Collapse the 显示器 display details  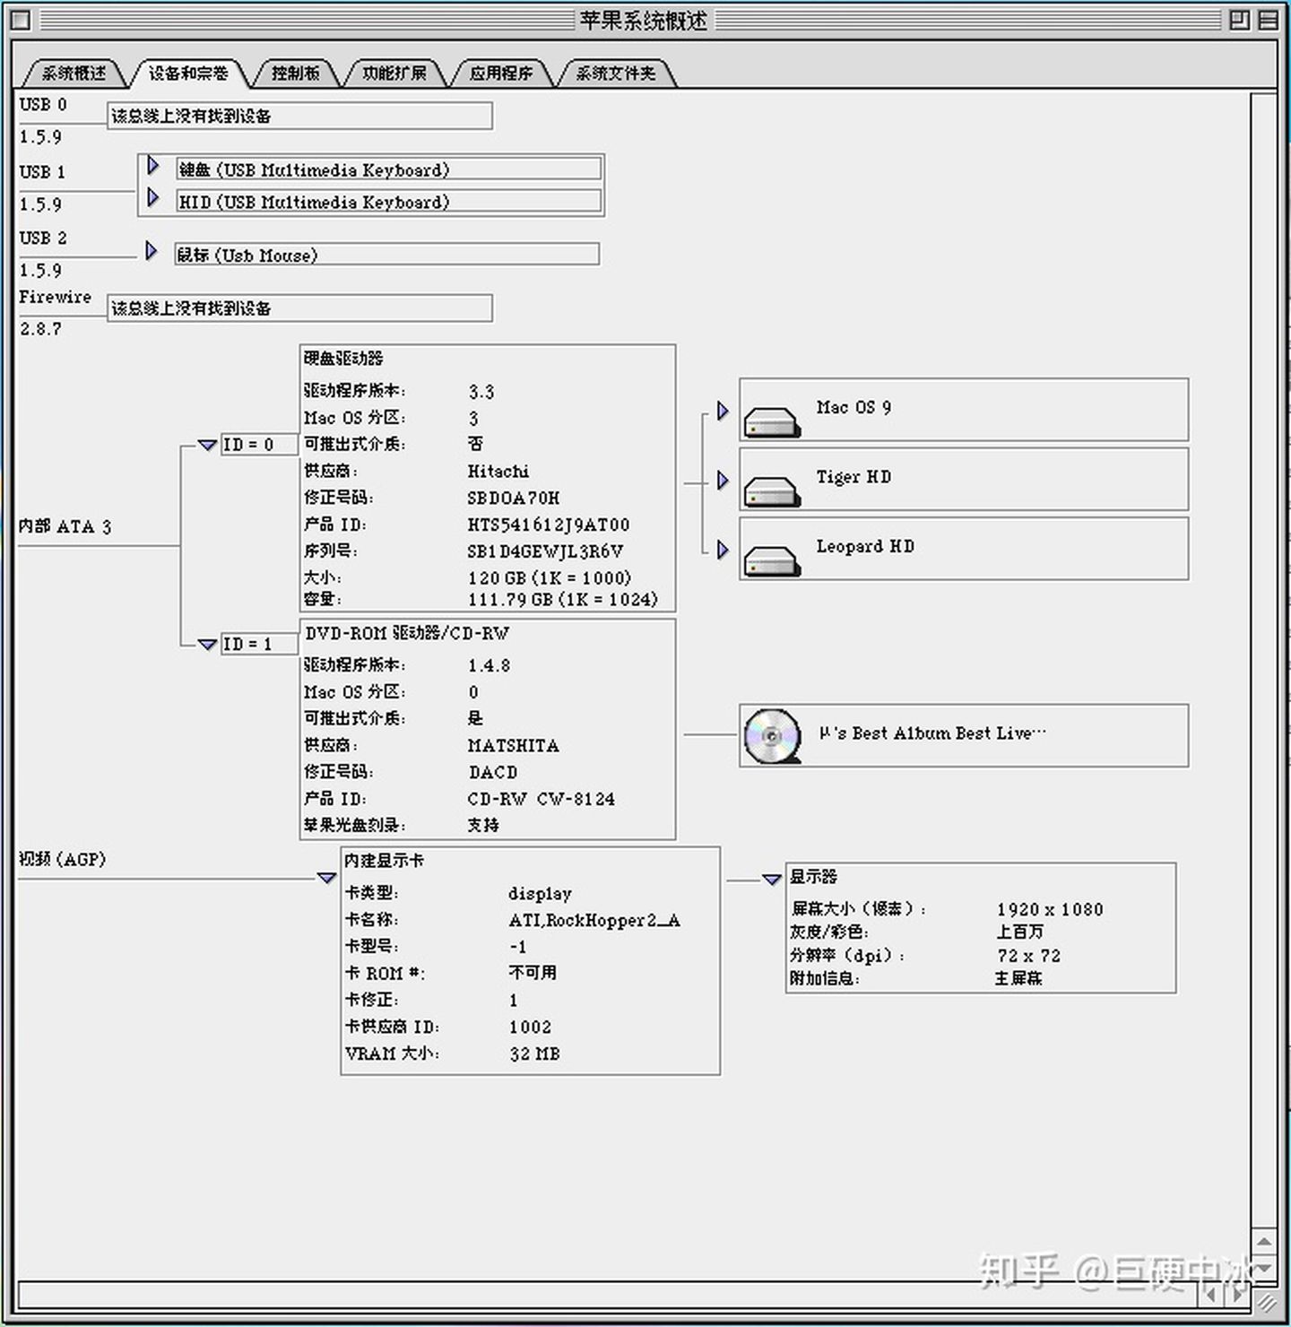pyautogui.click(x=772, y=880)
